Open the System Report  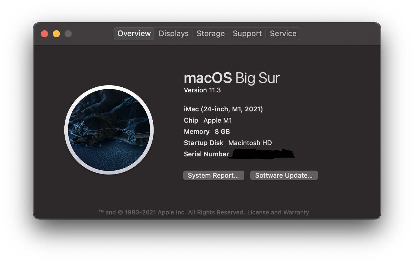pyautogui.click(x=214, y=175)
